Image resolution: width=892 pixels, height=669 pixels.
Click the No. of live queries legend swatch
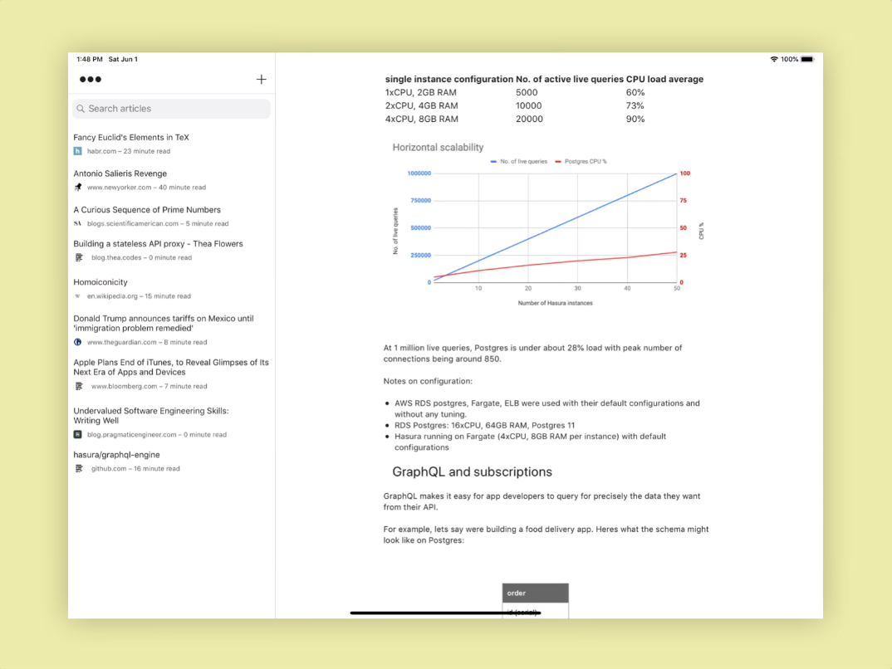[493, 161]
